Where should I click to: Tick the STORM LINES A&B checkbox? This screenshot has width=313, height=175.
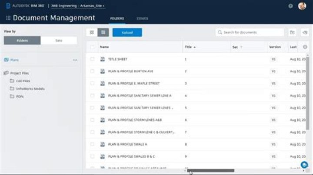click(x=92, y=120)
